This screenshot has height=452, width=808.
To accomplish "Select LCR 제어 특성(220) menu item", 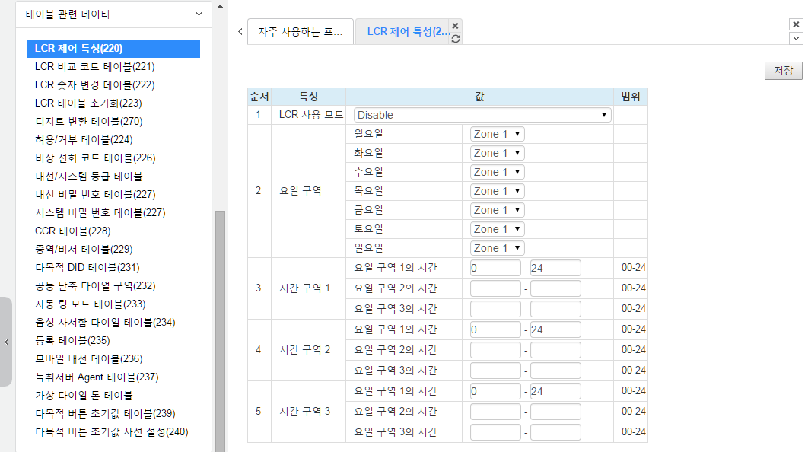I will [113, 49].
